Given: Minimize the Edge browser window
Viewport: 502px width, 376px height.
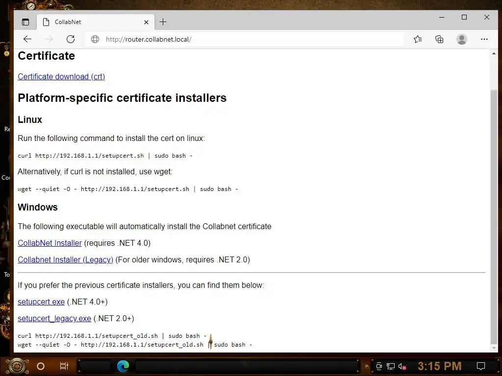Looking at the screenshot, I should coord(442,17).
